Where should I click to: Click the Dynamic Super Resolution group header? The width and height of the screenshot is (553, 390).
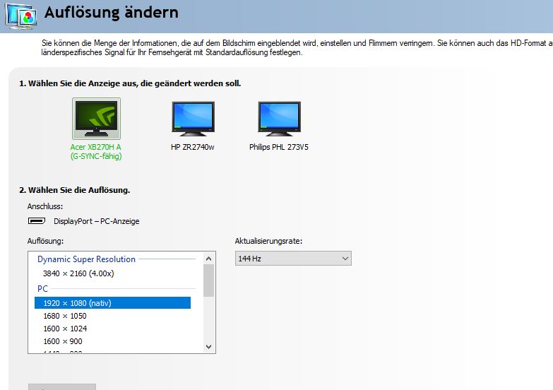click(x=86, y=259)
